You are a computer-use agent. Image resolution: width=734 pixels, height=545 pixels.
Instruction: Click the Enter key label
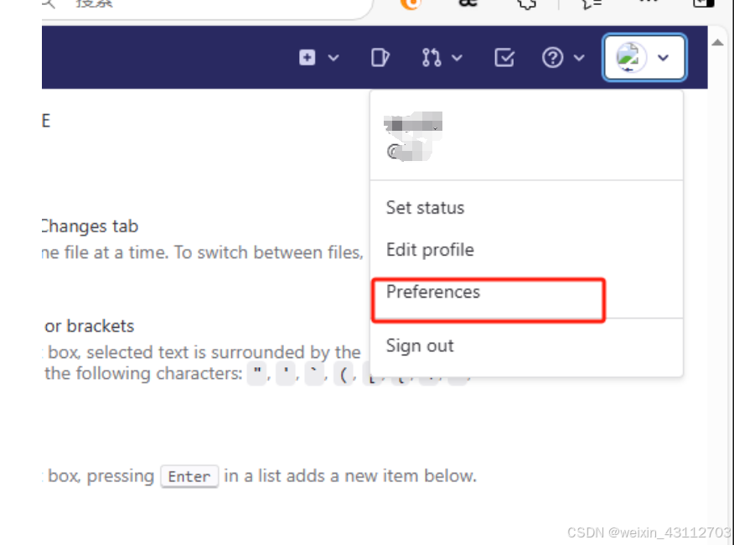pos(189,476)
